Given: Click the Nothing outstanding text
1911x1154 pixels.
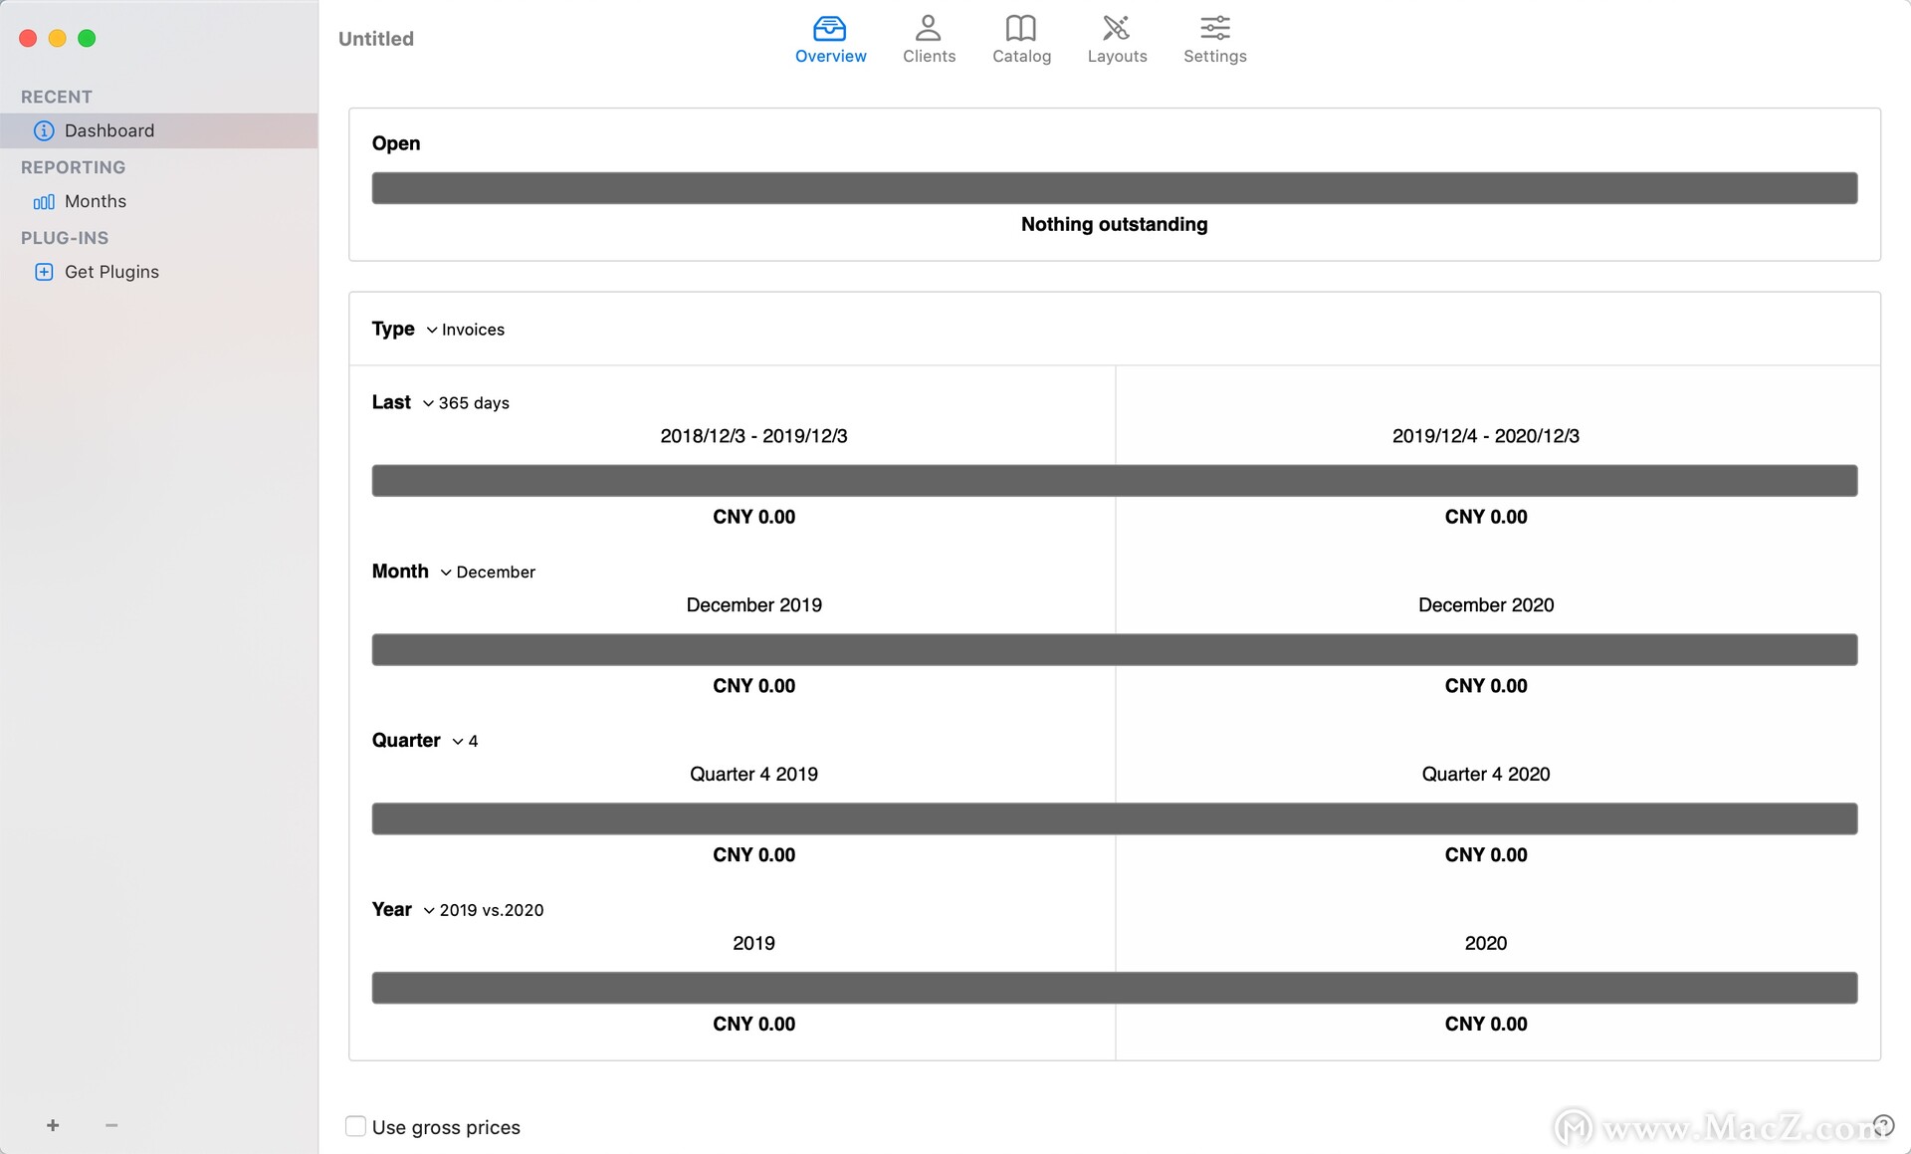Looking at the screenshot, I should (x=1114, y=225).
